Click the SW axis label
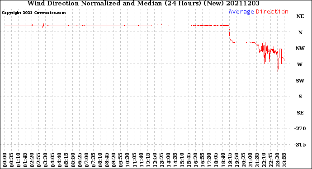312x169 pixels. click(300, 81)
